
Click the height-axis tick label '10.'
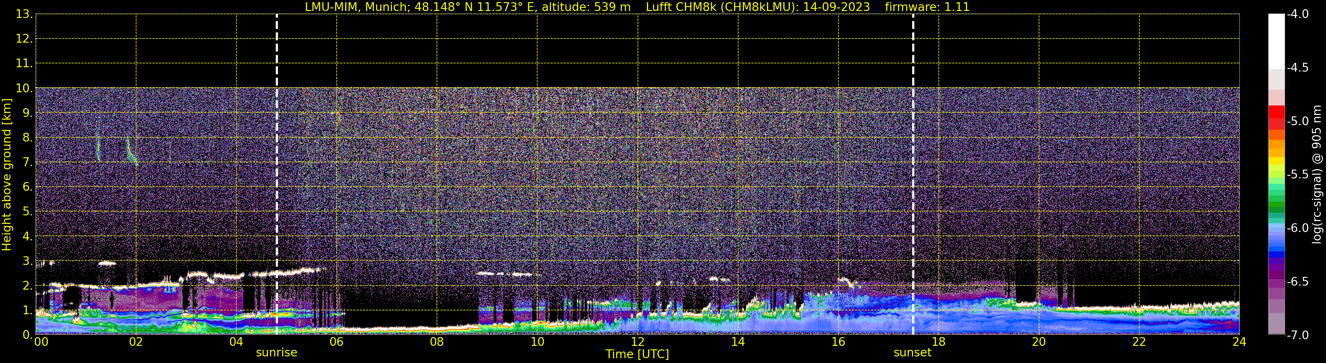24,88
